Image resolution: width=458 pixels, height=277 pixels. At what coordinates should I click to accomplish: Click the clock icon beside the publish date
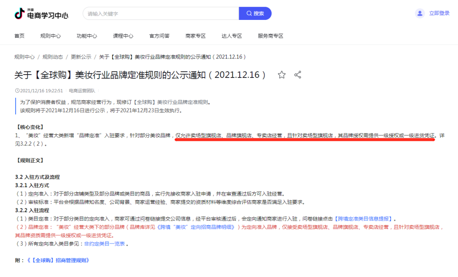coord(17,91)
